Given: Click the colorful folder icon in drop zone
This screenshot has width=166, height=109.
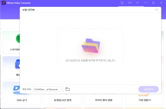Looking at the screenshot, I should pyautogui.click(x=90, y=46).
